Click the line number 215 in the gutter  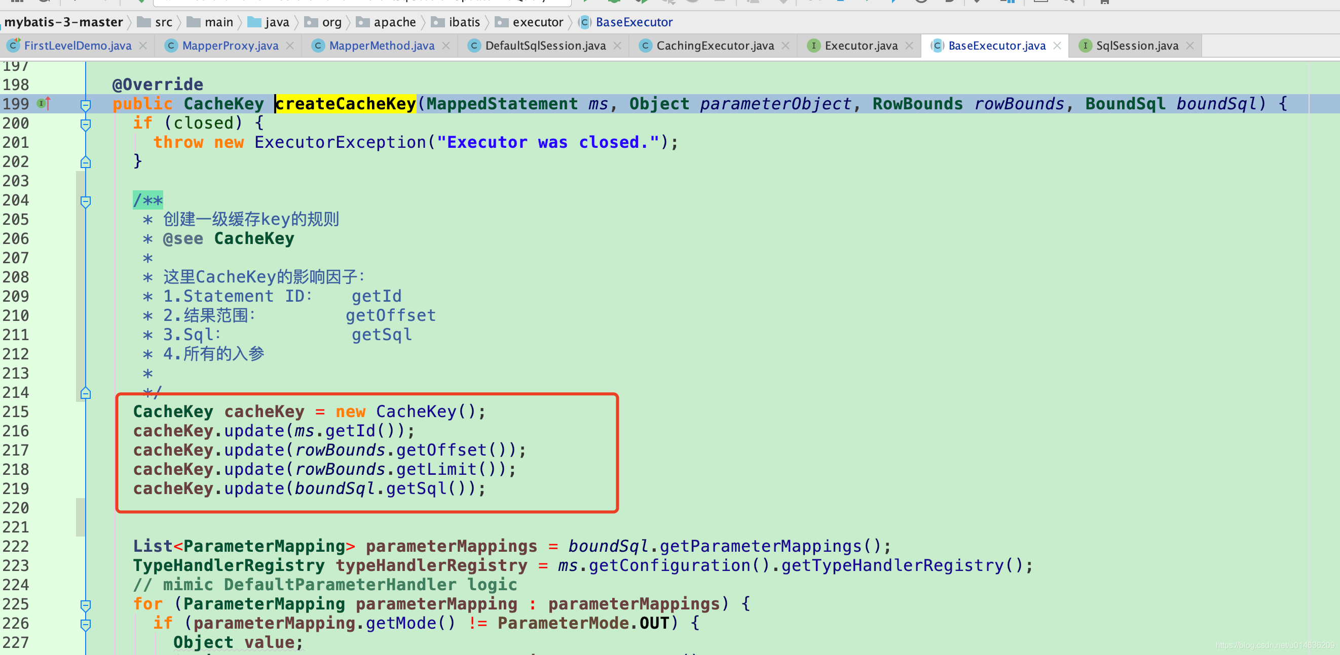[x=16, y=412]
